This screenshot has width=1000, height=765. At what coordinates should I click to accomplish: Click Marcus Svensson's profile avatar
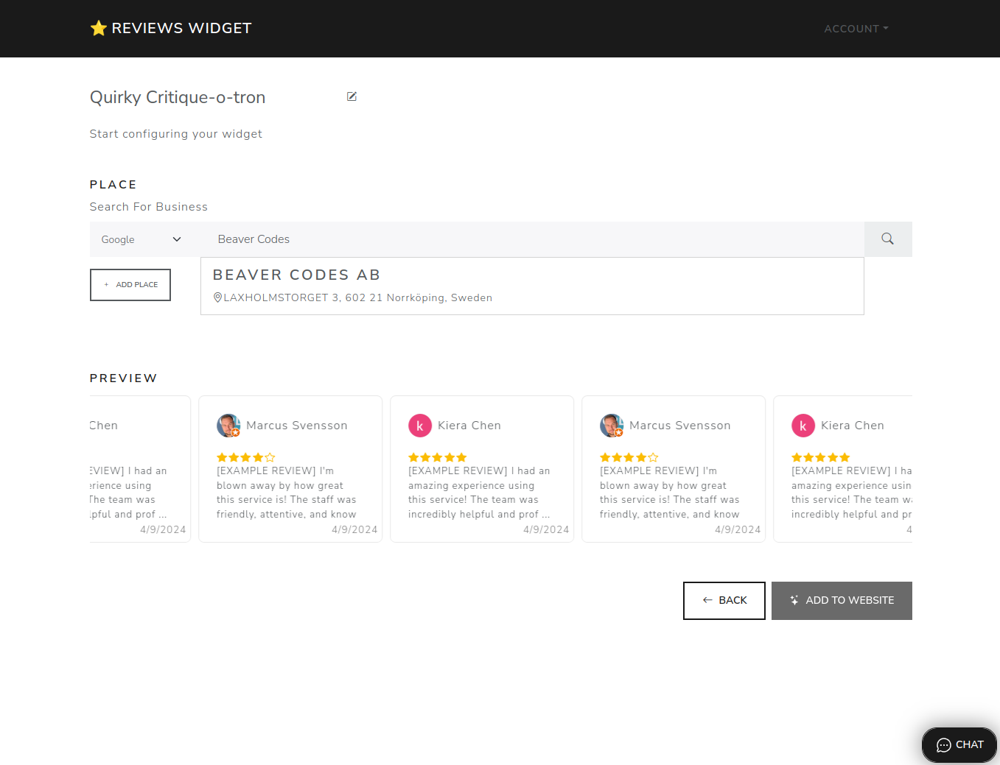click(228, 425)
